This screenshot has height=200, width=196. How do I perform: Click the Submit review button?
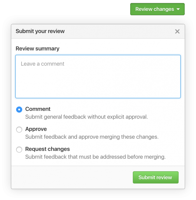(155, 177)
